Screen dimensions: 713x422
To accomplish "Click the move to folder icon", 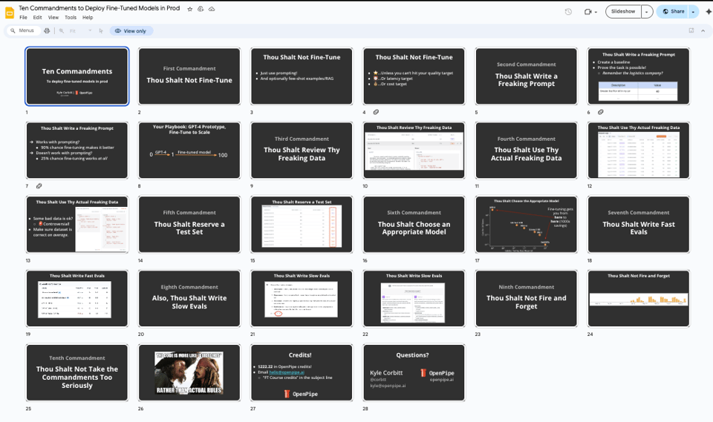I will (x=201, y=9).
